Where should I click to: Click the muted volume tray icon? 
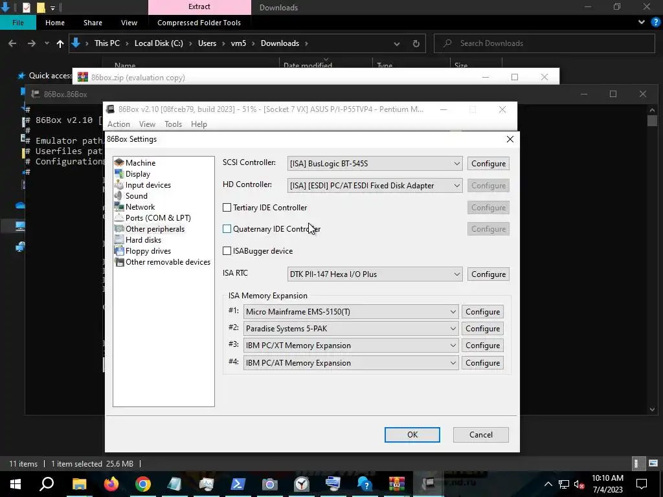point(579,484)
